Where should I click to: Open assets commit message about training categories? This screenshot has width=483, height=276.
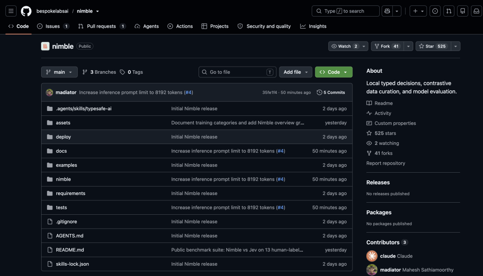click(238, 123)
